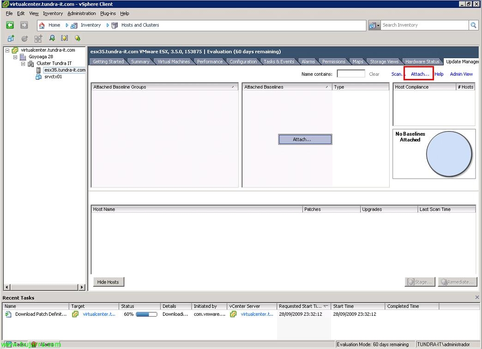Click the Inventory breadcrumb icon

coord(74,25)
